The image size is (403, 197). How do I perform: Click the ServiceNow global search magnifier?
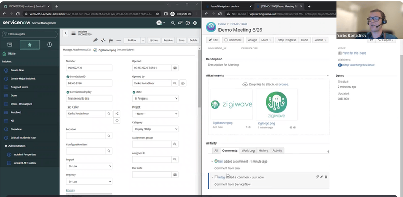click(173, 23)
